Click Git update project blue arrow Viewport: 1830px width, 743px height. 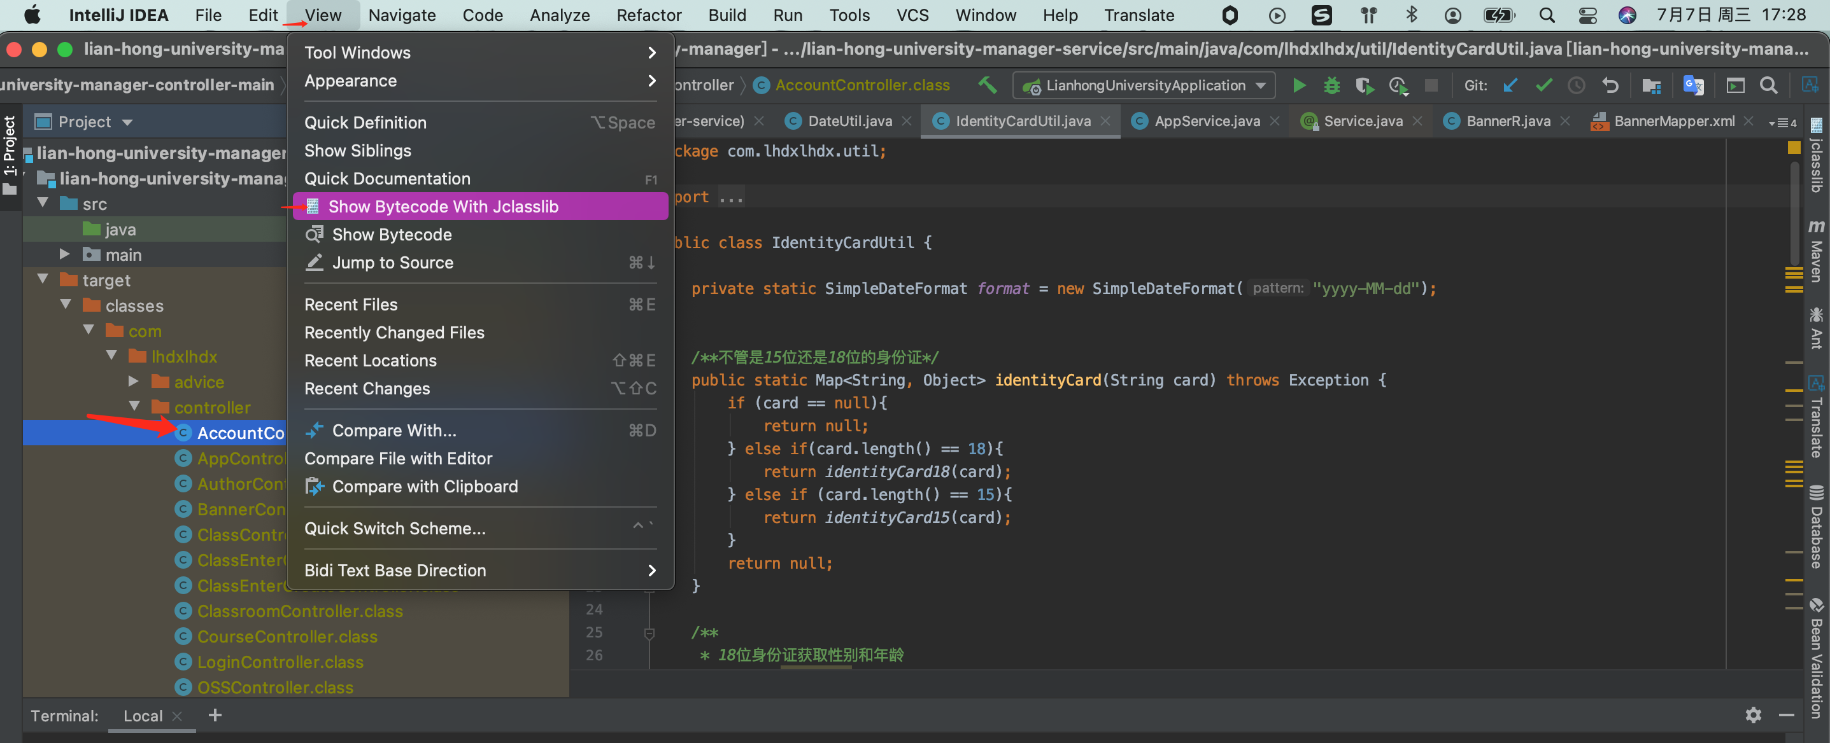[x=1510, y=85]
